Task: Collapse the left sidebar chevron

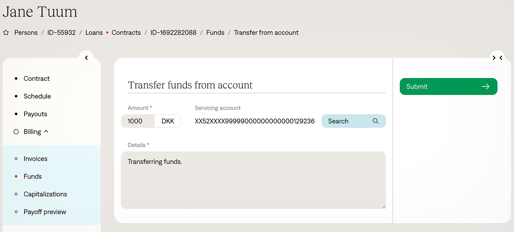Action: [86, 58]
